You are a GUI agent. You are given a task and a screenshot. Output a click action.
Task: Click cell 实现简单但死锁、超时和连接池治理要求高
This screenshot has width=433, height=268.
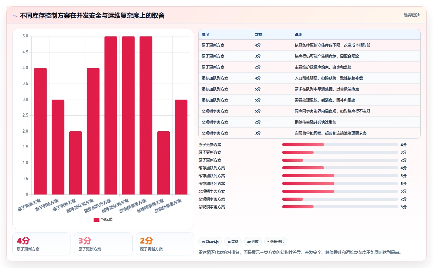point(331,133)
